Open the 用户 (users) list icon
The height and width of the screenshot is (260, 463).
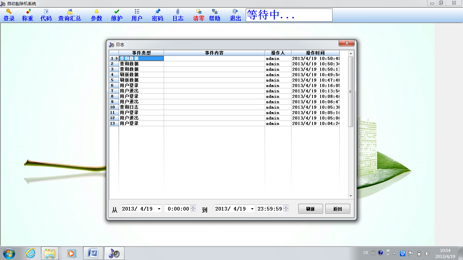pos(137,15)
